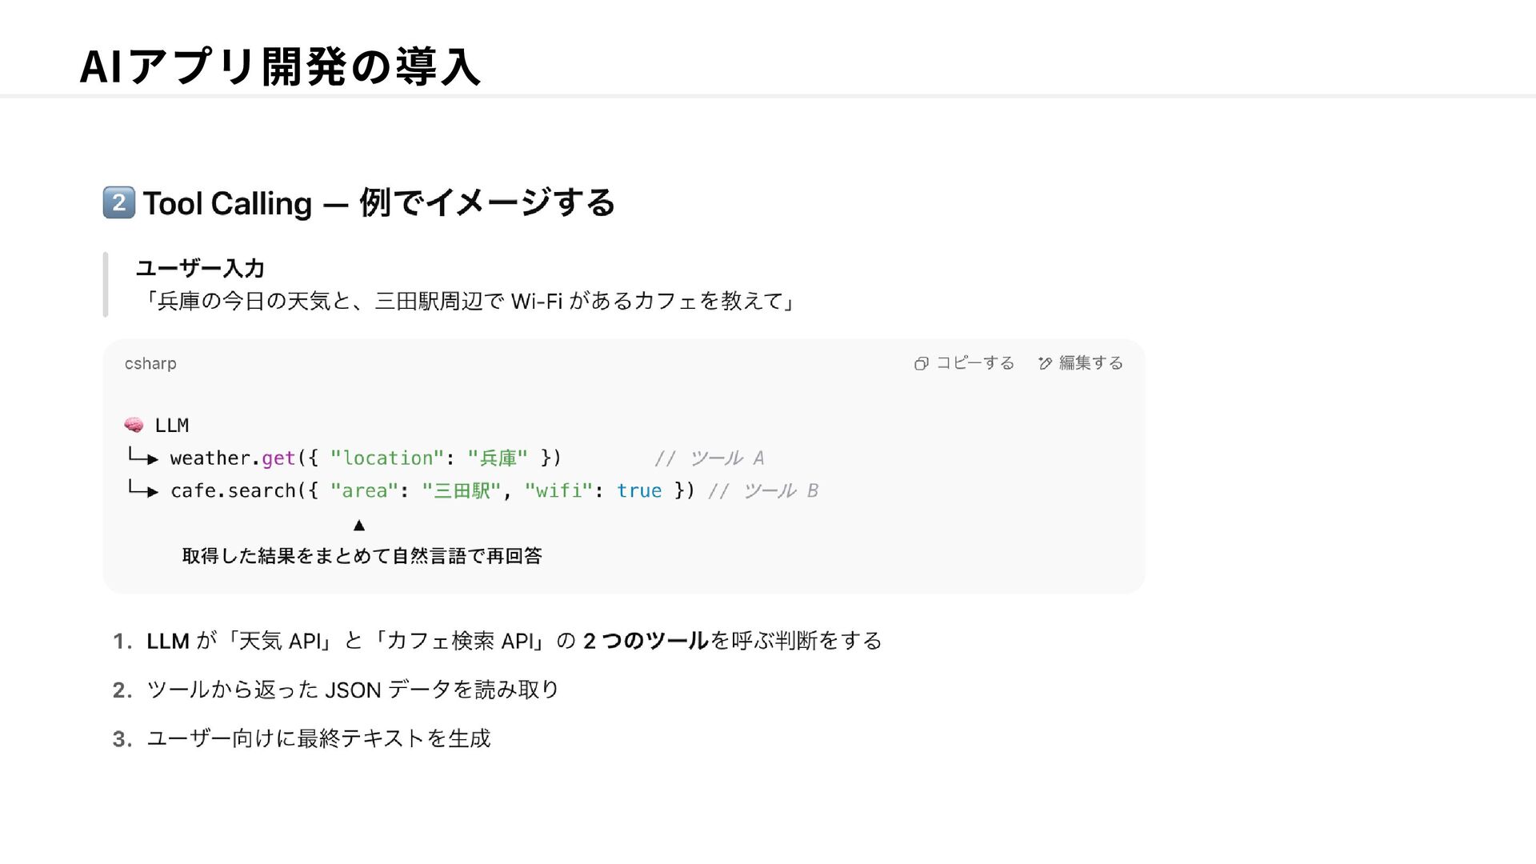Click list item 1 about LLM tools
Viewport: 1536px width, 864px height.
498,641
